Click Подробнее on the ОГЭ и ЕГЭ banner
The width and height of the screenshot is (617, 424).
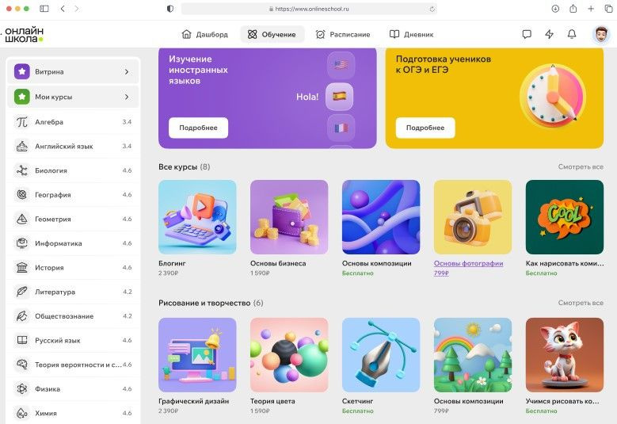(425, 128)
